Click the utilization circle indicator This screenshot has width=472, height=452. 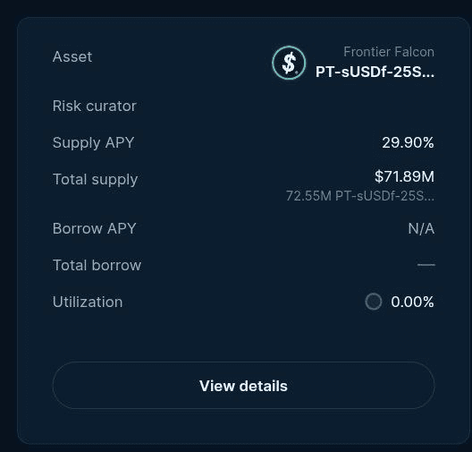374,302
